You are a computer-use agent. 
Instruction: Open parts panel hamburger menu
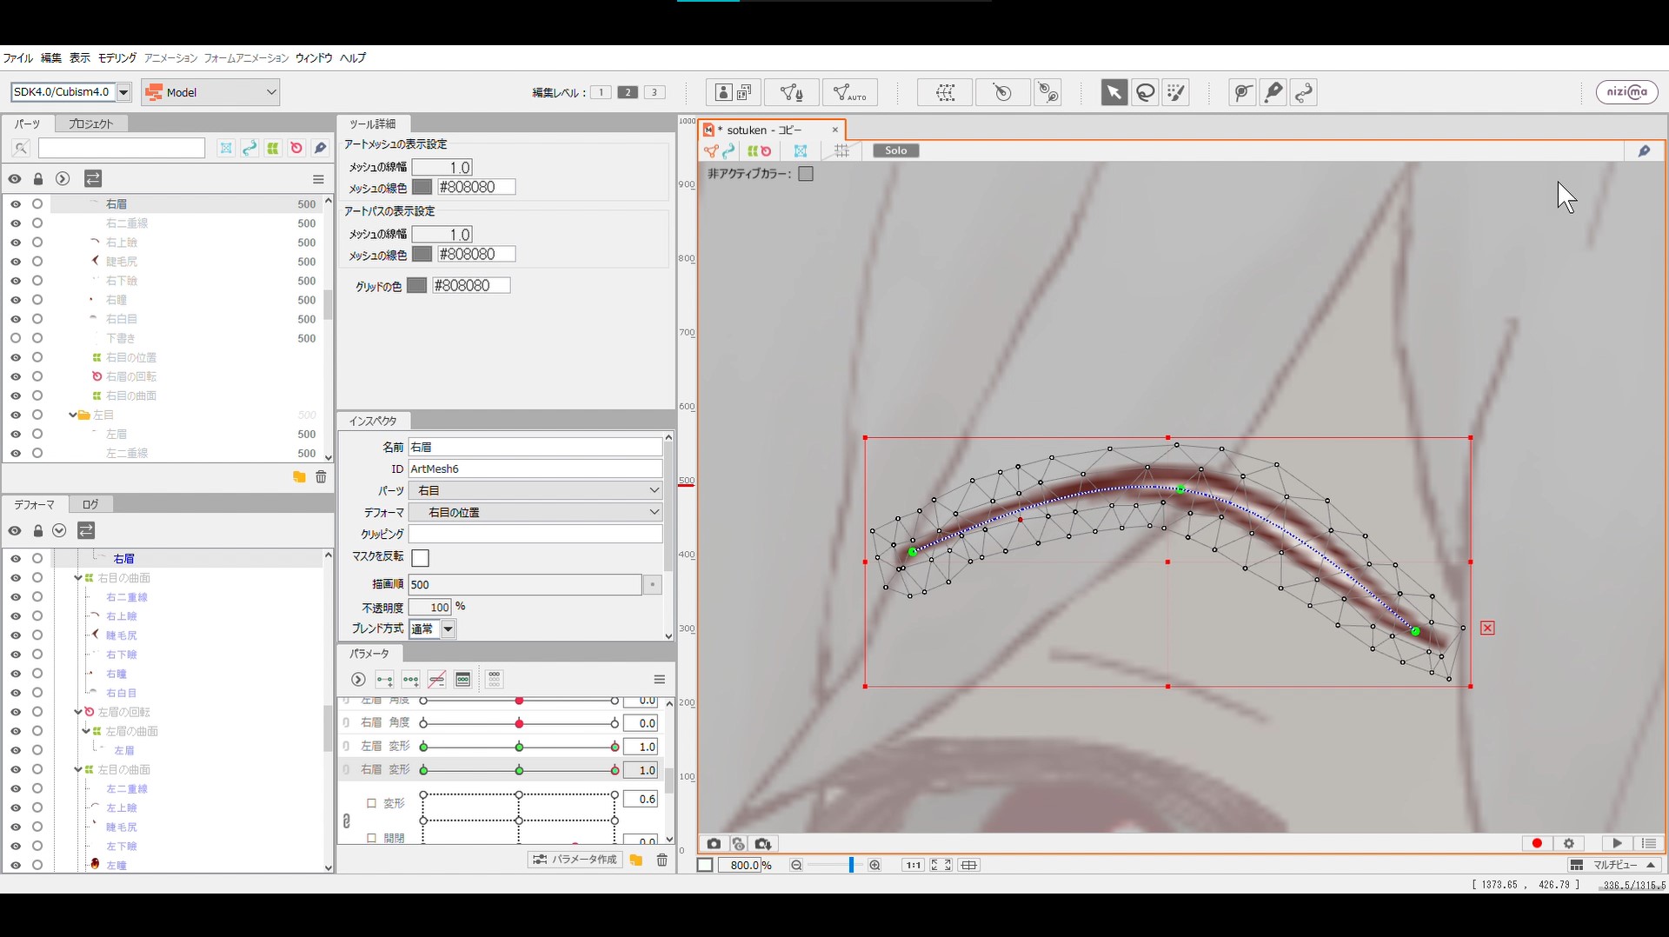pyautogui.click(x=318, y=179)
